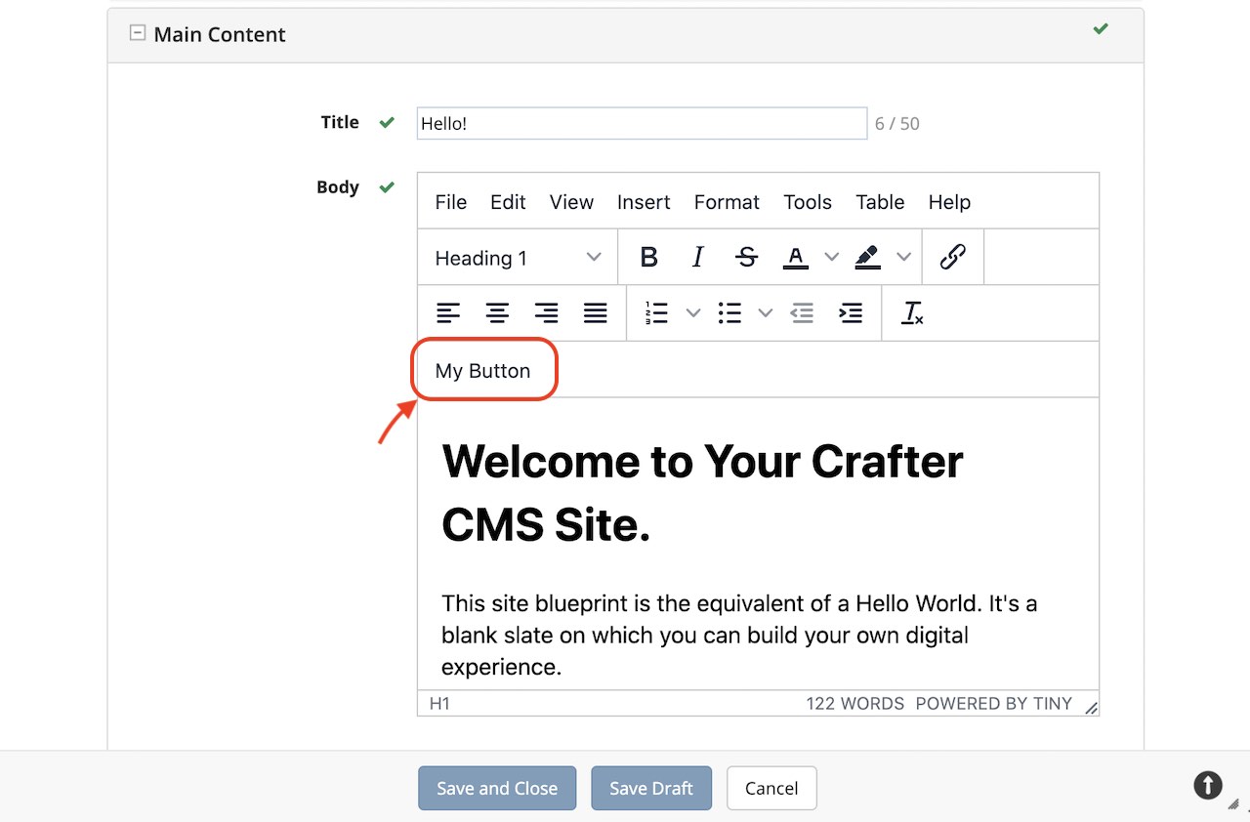Open the Heading 1 format dropdown
This screenshot has width=1250, height=822.
(519, 258)
